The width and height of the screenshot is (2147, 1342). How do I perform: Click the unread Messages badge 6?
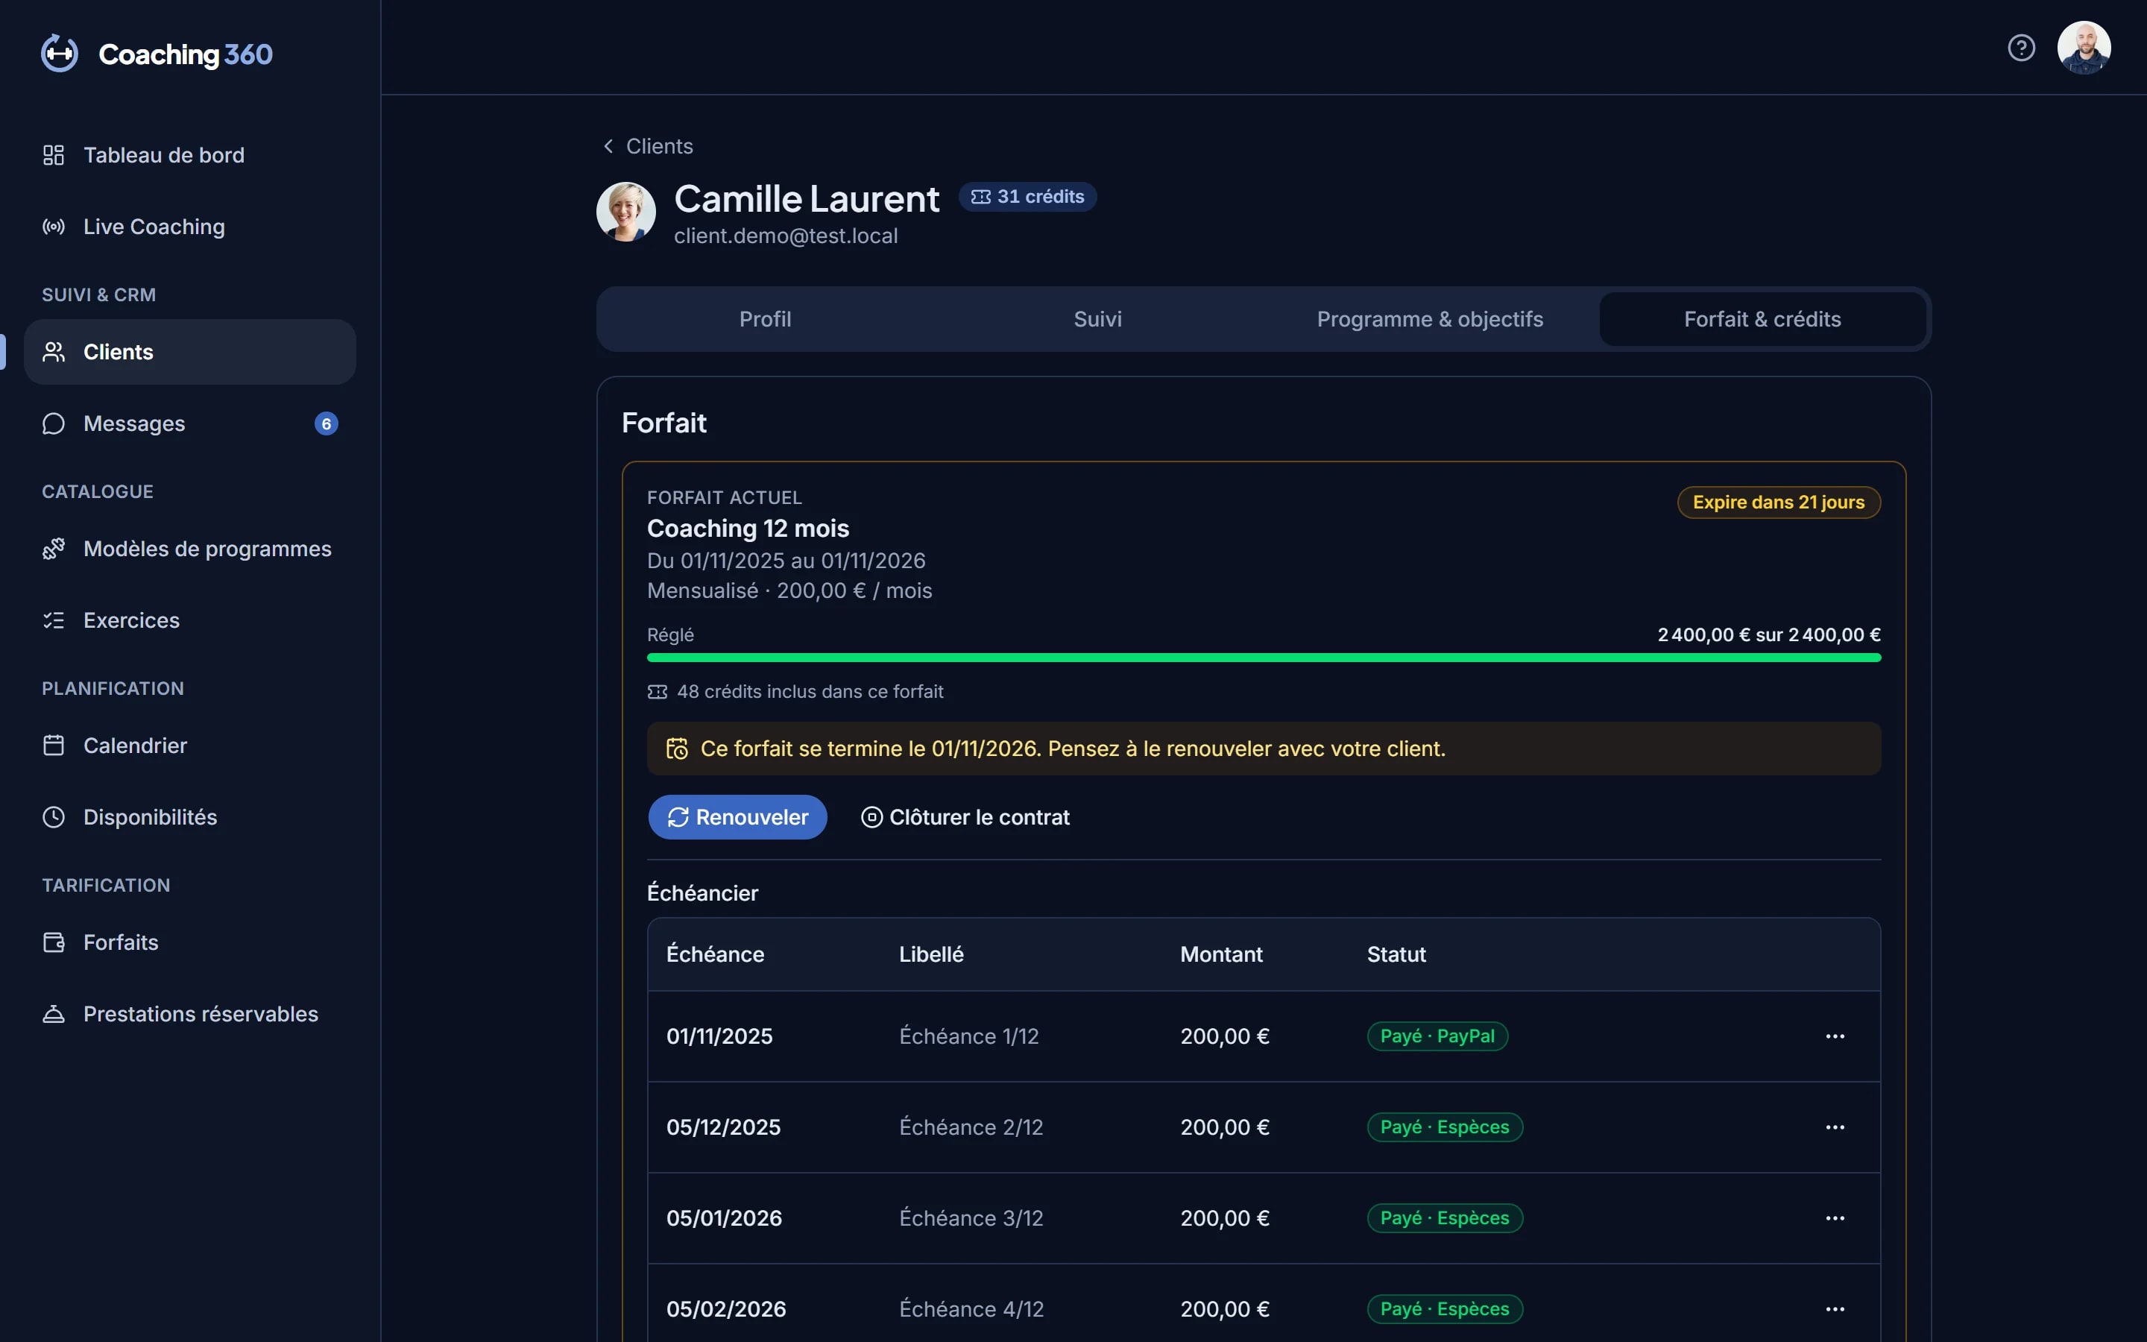326,424
